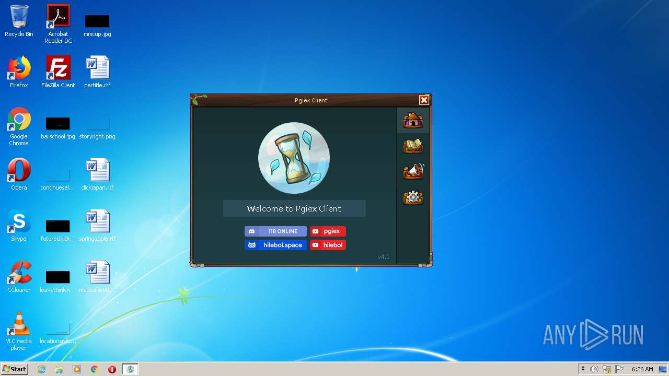This screenshot has height=376, width=669.
Task: Select the Google Chrome desktop shortcut
Action: coord(19,127)
